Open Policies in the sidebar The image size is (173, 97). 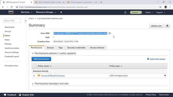click(x=8, y=44)
